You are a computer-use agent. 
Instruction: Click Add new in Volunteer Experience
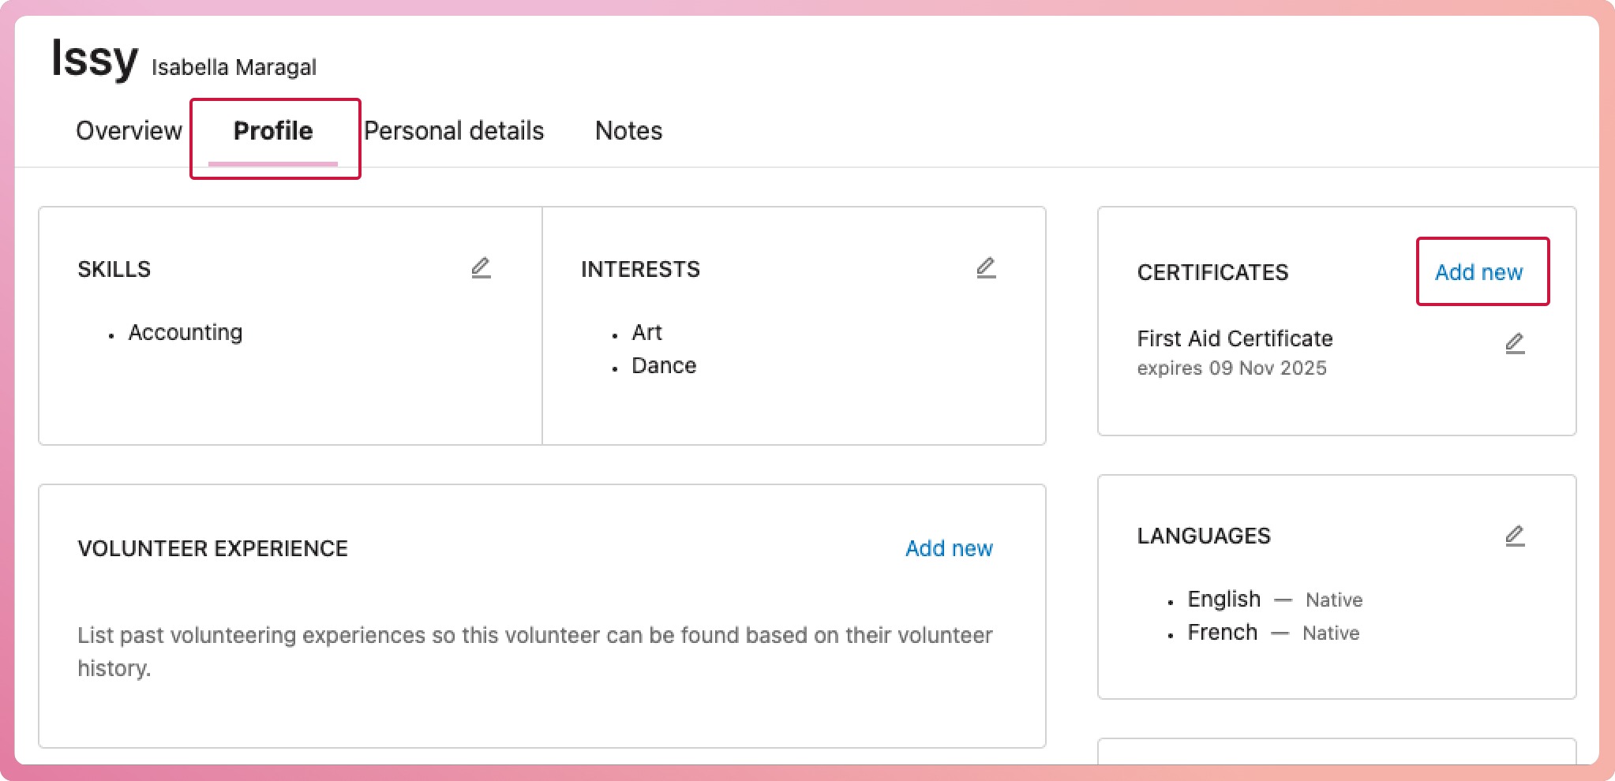point(949,548)
